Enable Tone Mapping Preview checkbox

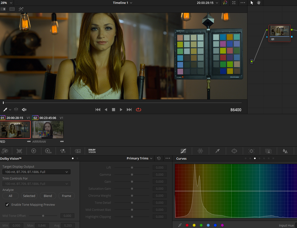click(7, 205)
